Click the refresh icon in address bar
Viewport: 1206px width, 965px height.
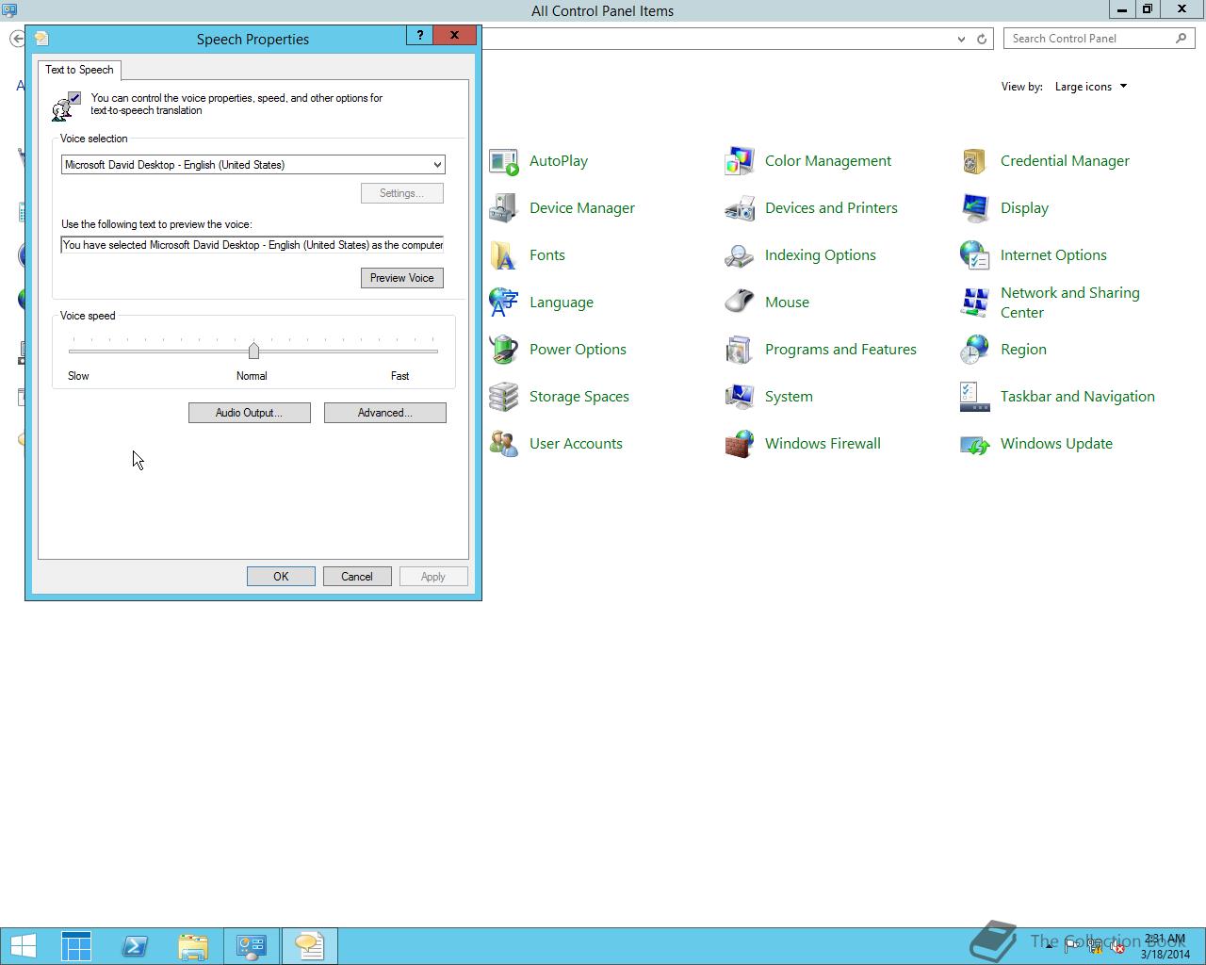click(982, 39)
